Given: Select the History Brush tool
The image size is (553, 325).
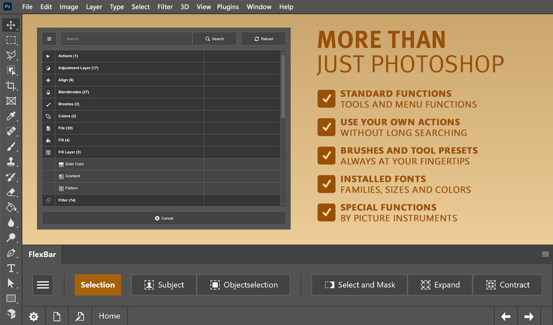Looking at the screenshot, I should (x=11, y=177).
